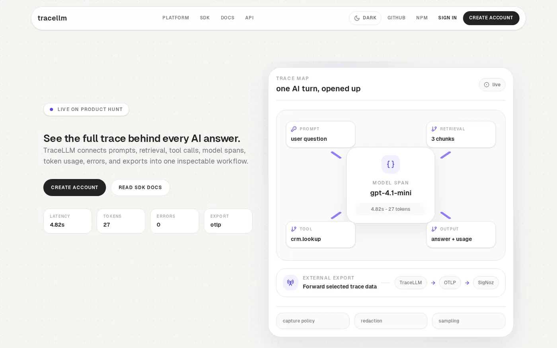This screenshot has height=348, width=557.
Task: Click the Live on Product Hunt badge
Action: point(86,109)
